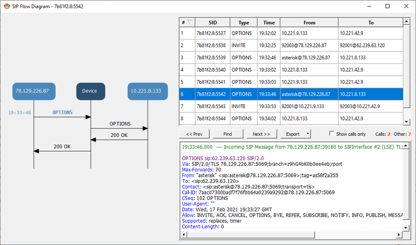Sort by the Time column header

pos(269,23)
